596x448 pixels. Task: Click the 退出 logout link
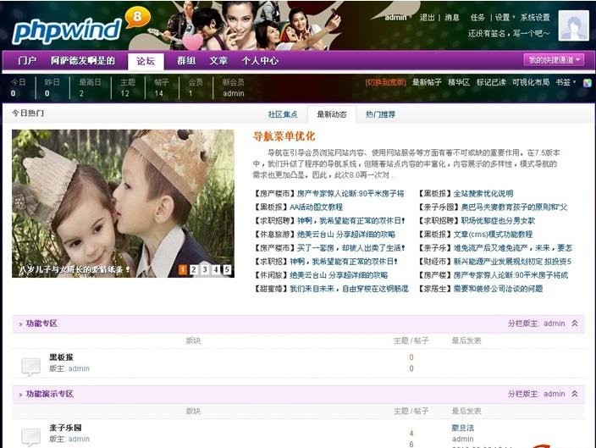(428, 18)
